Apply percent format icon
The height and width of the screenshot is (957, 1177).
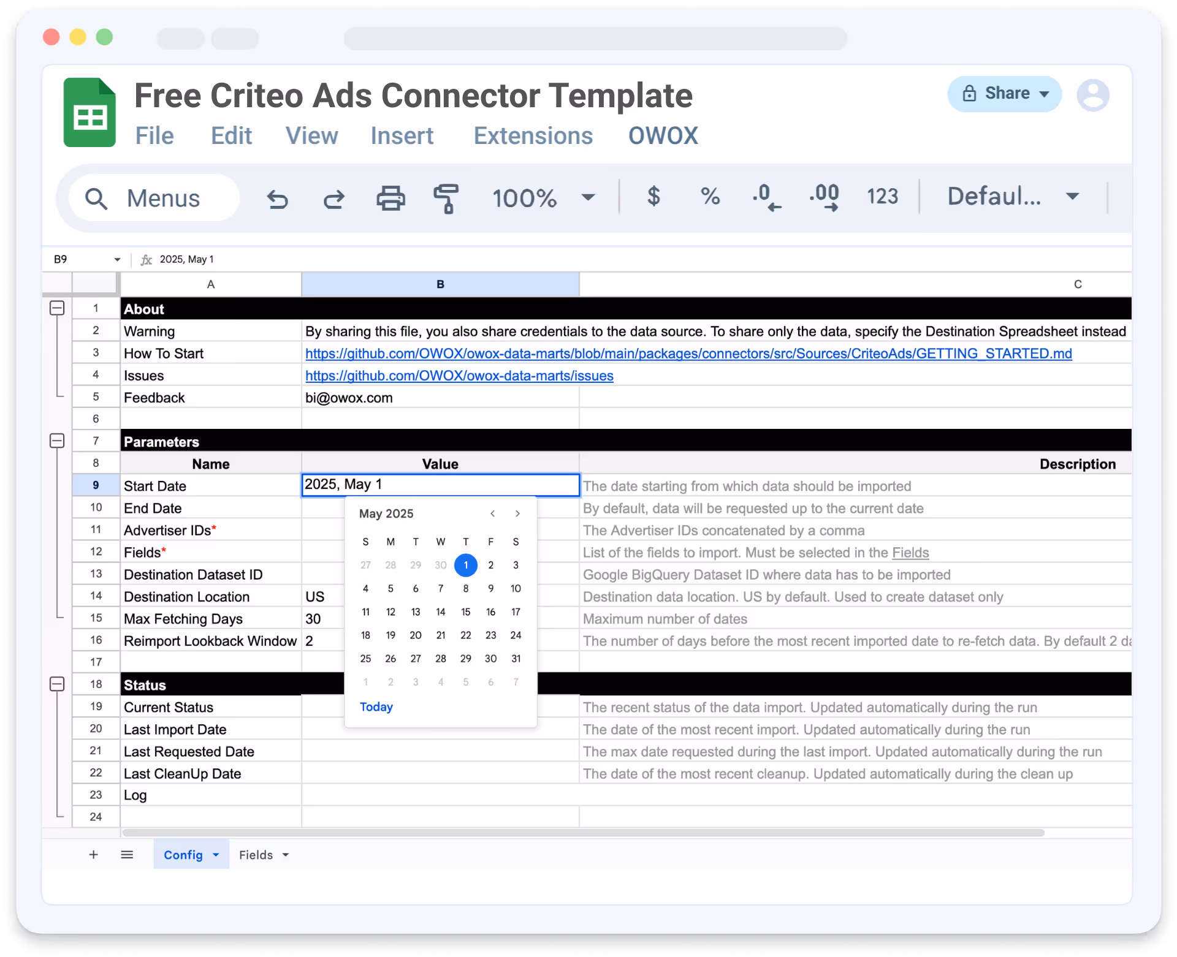(710, 196)
